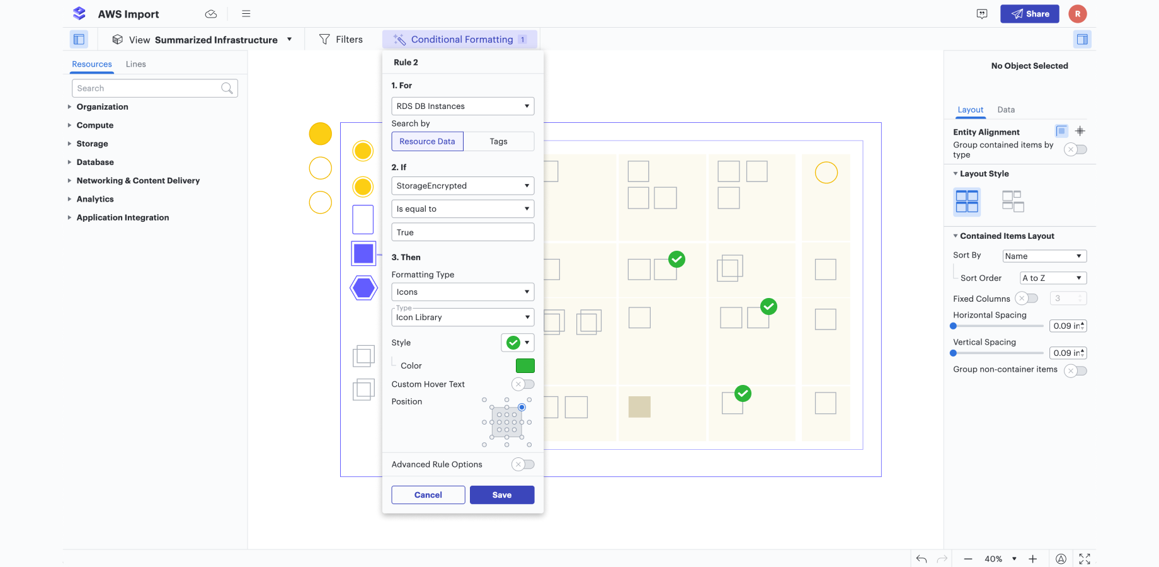Open the View Summarized Infrastructure dropdown

(202, 39)
